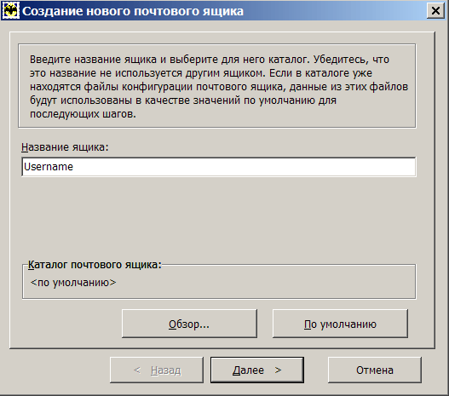The width and height of the screenshot is (449, 396).
Task: Place cursor on the word Username
Action: pos(49,167)
